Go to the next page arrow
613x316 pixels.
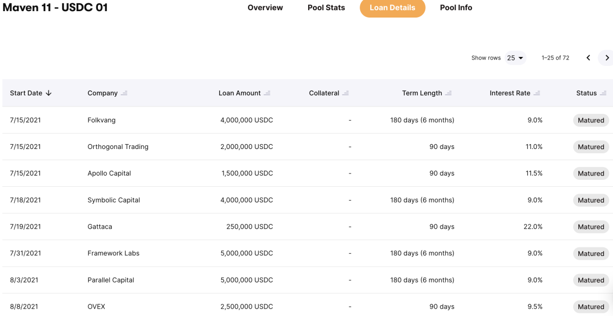point(607,58)
